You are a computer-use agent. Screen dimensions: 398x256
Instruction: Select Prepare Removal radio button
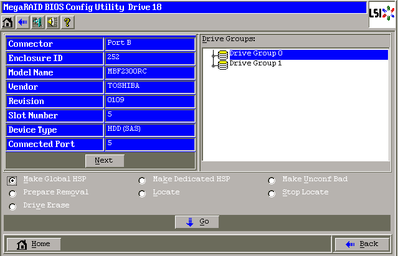(x=12, y=194)
